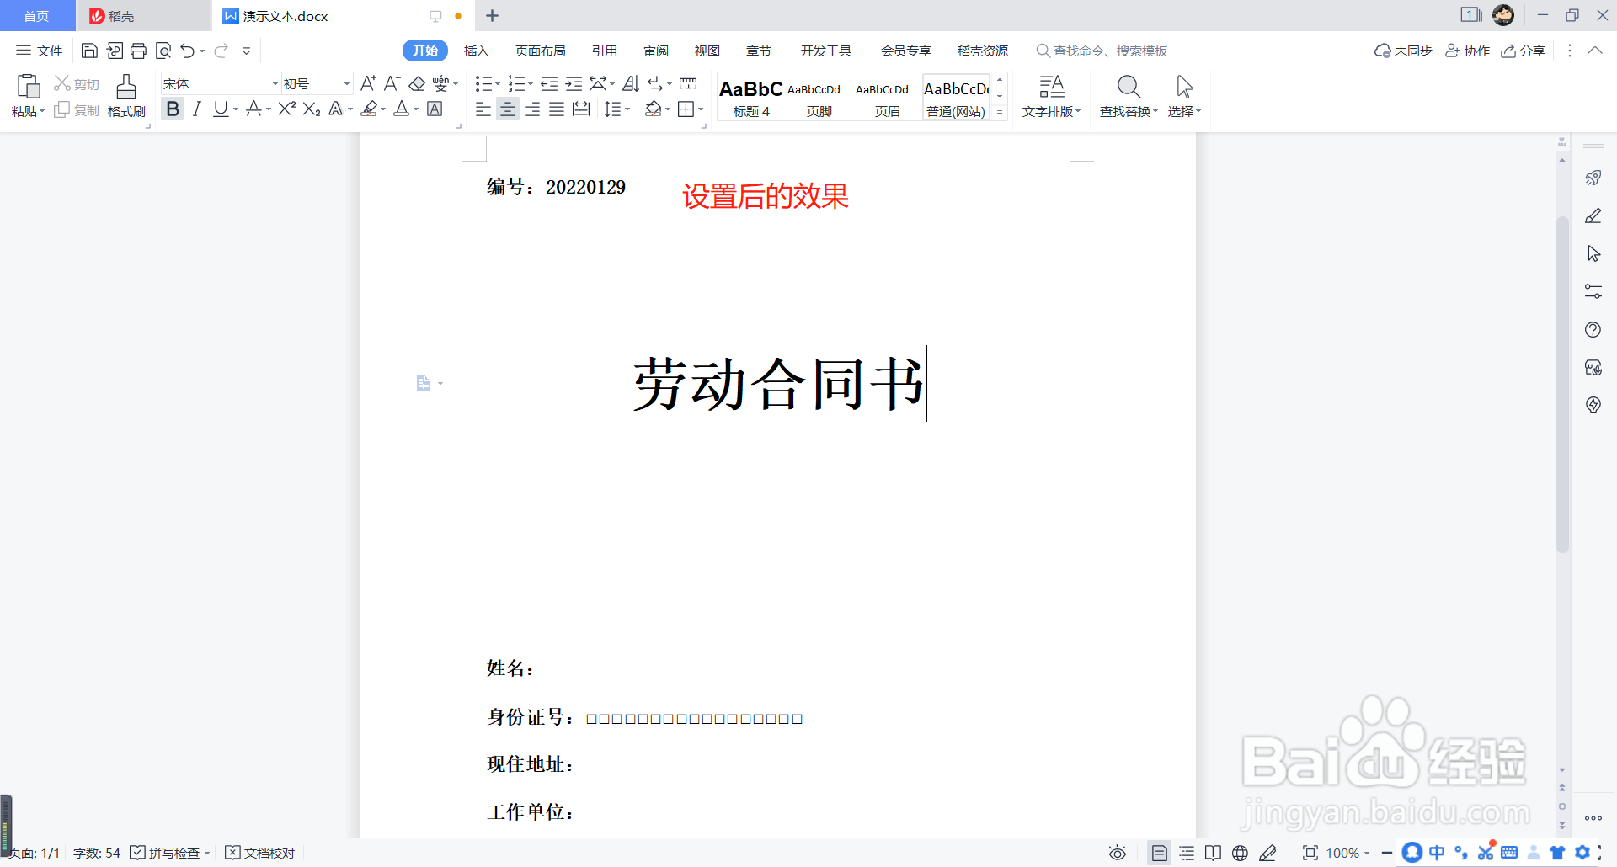The image size is (1617, 867).
Task: Click Document Proofreading (文档校对) button
Action: [x=260, y=853]
